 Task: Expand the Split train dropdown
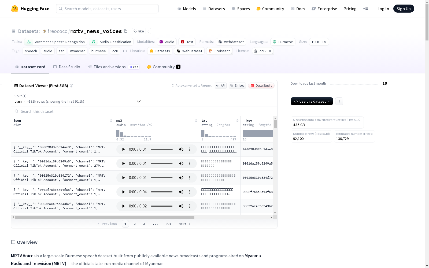(x=77, y=99)
